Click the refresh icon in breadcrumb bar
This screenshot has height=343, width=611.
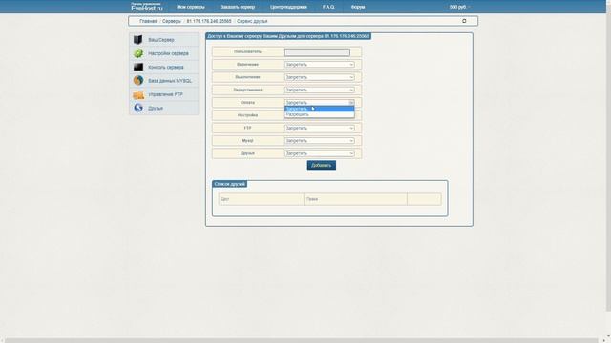(x=464, y=21)
